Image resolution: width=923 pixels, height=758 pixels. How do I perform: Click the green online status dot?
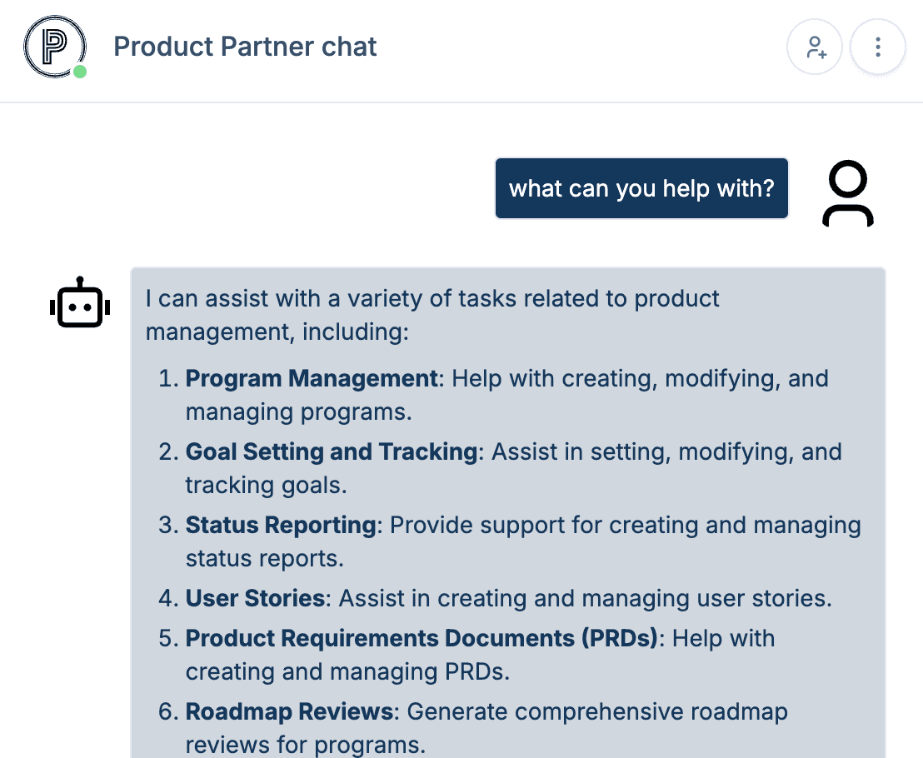pos(80,72)
